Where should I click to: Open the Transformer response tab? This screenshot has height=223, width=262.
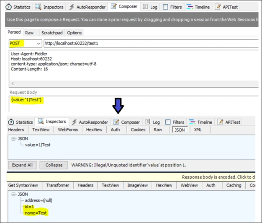58,185
